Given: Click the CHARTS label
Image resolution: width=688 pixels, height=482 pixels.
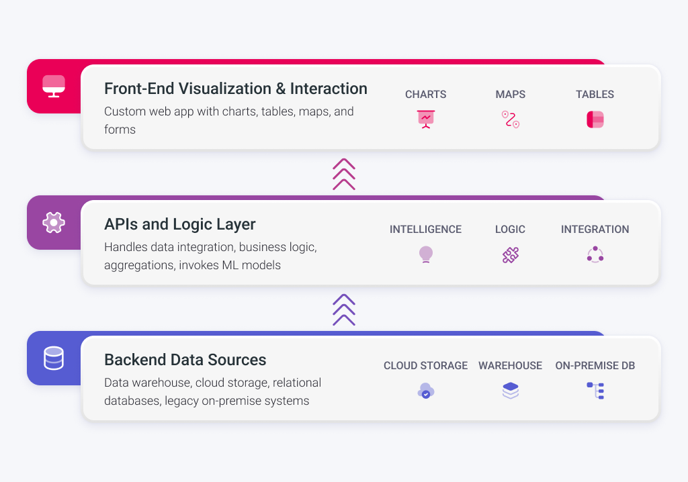Looking at the screenshot, I should click(x=425, y=95).
